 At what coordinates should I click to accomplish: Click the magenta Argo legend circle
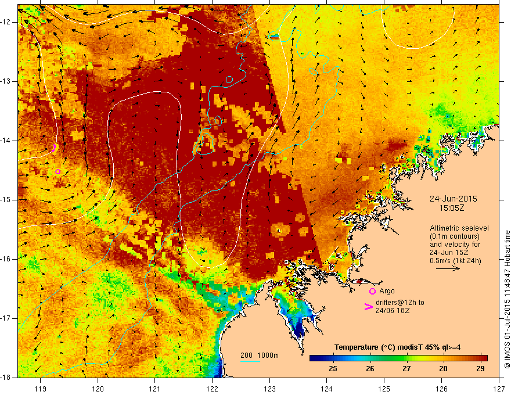click(372, 291)
